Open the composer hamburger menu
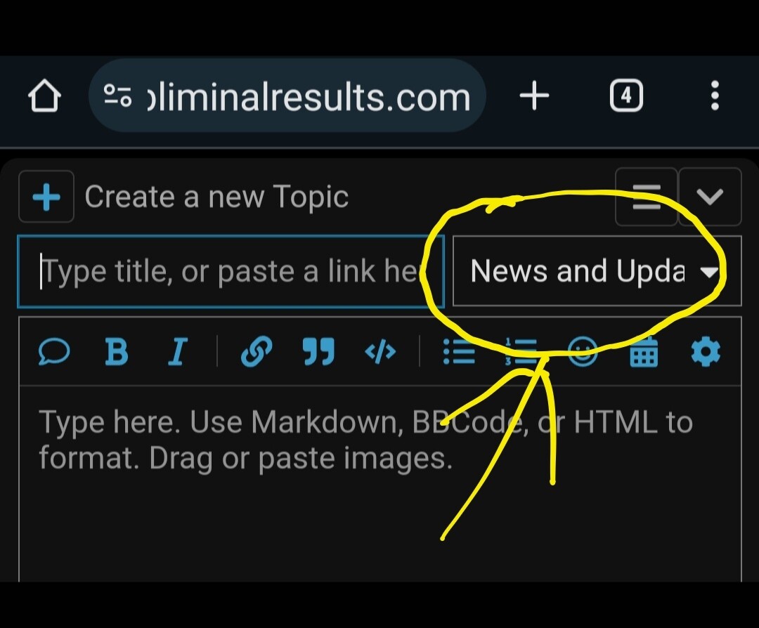The width and height of the screenshot is (759, 628). click(x=647, y=197)
